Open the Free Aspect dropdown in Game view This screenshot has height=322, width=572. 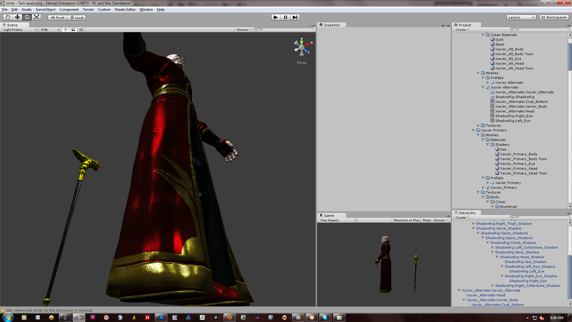tap(337, 220)
